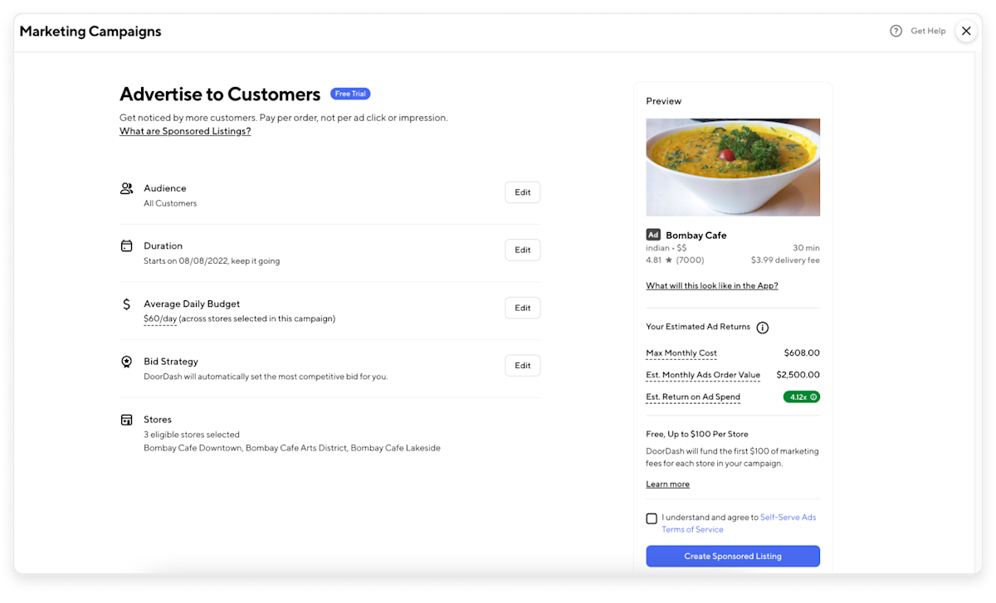
Task: Edit the Average Daily Budget
Action: (x=522, y=307)
